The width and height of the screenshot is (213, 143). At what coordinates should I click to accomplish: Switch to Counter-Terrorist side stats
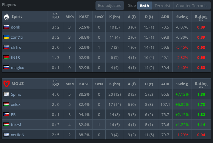coord(192,6)
